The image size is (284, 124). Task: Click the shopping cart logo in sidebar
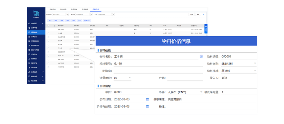(36, 13)
